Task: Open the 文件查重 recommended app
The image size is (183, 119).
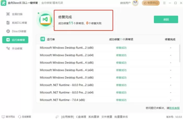Action: 107,117
